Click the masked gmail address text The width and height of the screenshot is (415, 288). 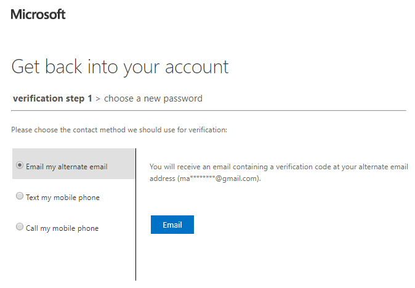pyautogui.click(x=219, y=178)
